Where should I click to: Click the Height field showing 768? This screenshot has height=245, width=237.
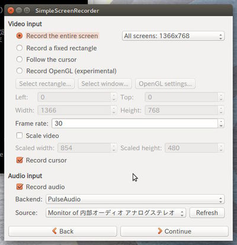(x=181, y=110)
